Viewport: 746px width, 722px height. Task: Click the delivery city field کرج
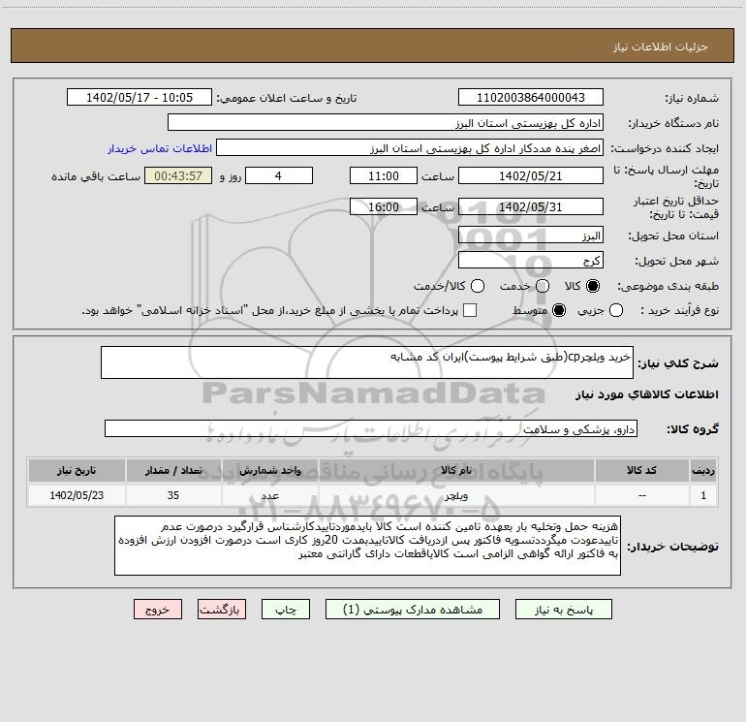(531, 261)
